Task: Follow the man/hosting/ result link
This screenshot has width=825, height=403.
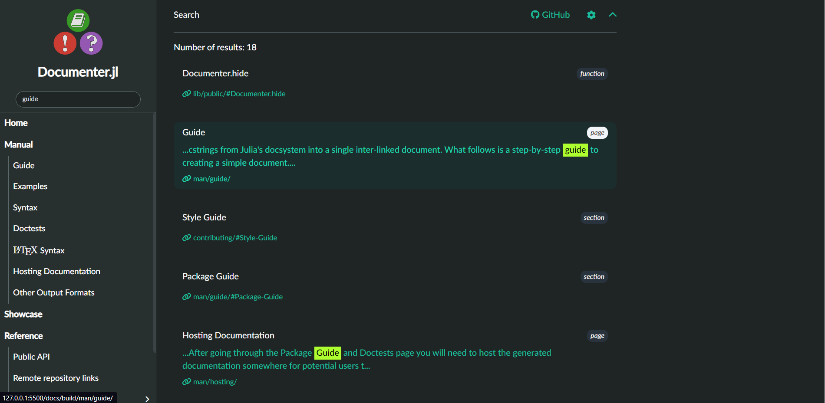Action: [x=215, y=382]
